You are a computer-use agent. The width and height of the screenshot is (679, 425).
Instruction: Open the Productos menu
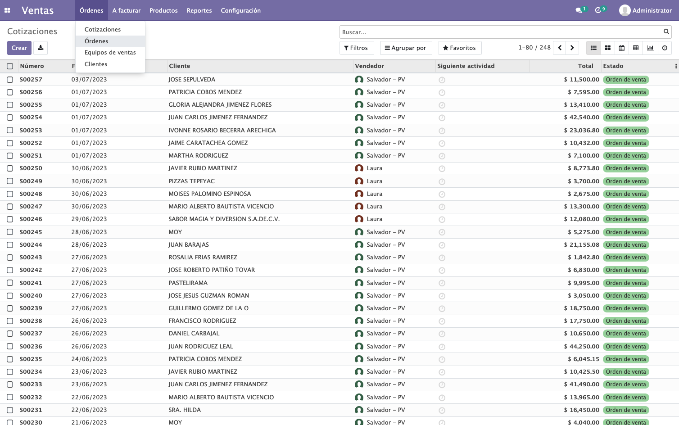point(163,10)
